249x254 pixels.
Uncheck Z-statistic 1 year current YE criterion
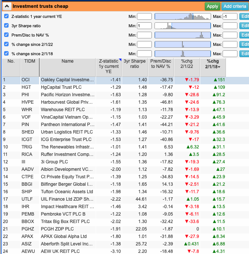[6, 16]
